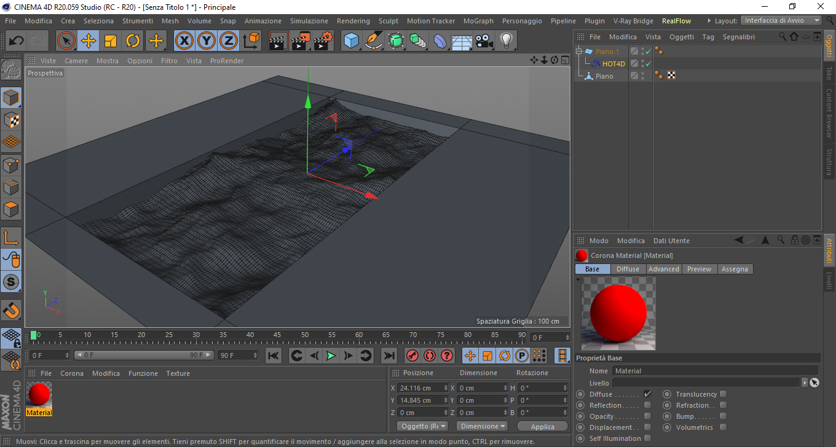This screenshot has width=836, height=447.
Task: Uncheck the Diffuse channel checkbox
Action: (647, 394)
